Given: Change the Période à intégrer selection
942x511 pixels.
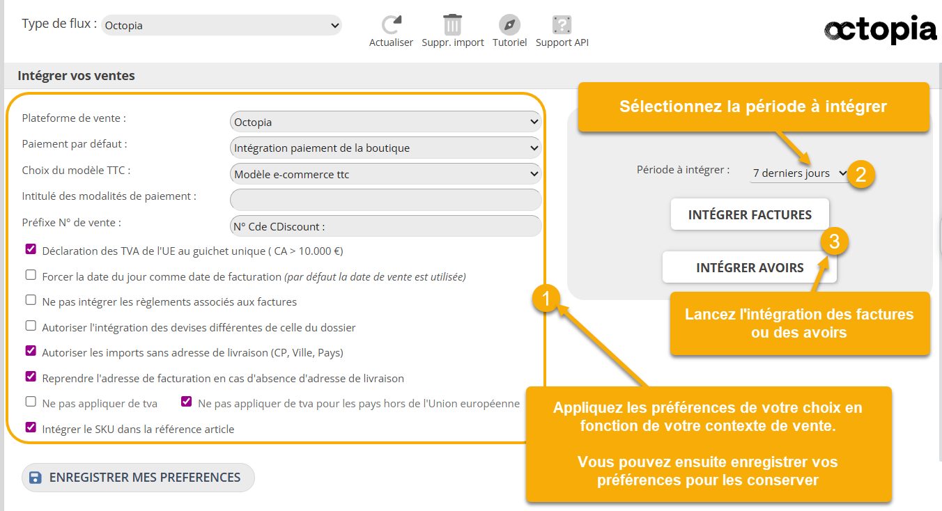Looking at the screenshot, I should [x=799, y=173].
